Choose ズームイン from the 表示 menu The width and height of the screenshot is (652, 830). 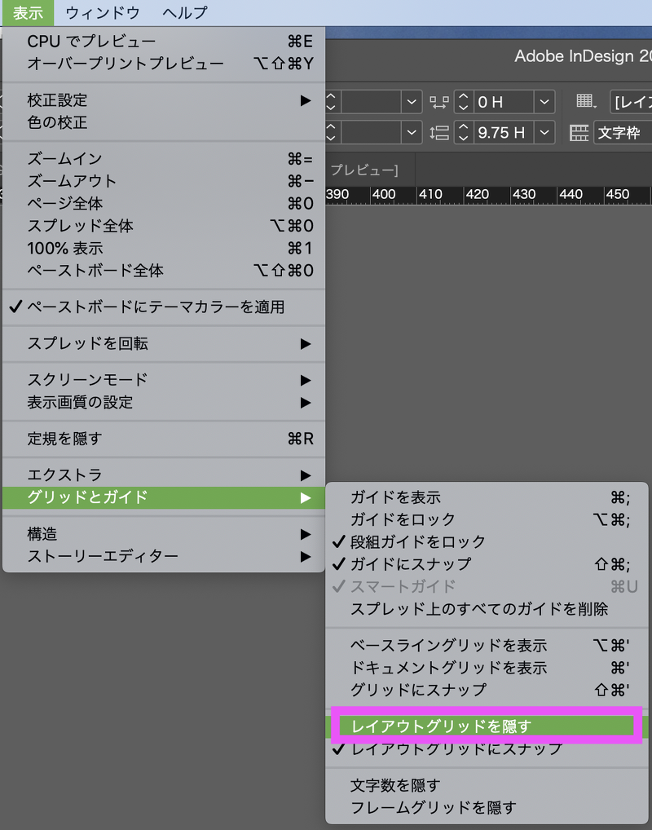tap(65, 159)
